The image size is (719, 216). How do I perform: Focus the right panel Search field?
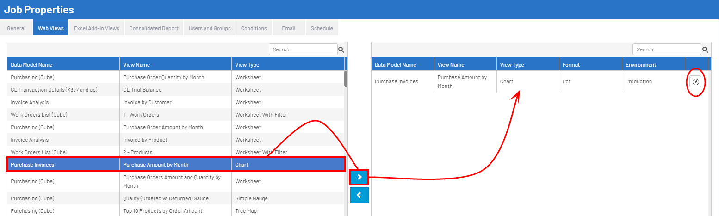[x=666, y=49]
